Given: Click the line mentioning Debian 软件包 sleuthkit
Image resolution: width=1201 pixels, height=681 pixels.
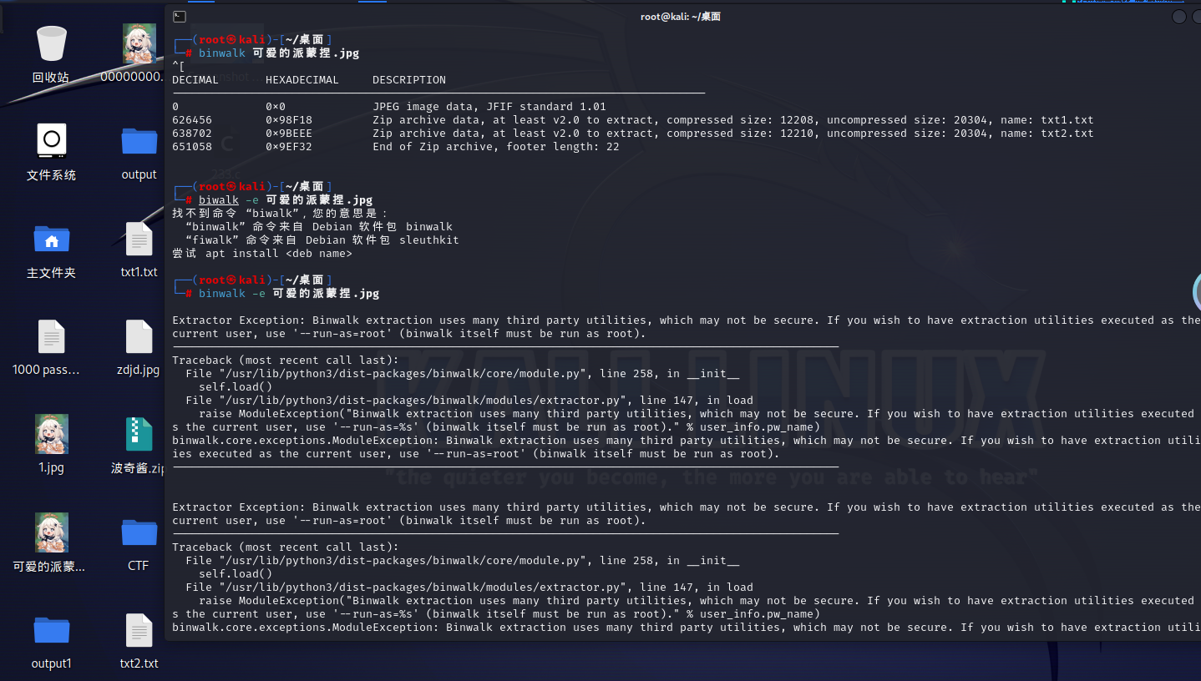Looking at the screenshot, I should (322, 240).
